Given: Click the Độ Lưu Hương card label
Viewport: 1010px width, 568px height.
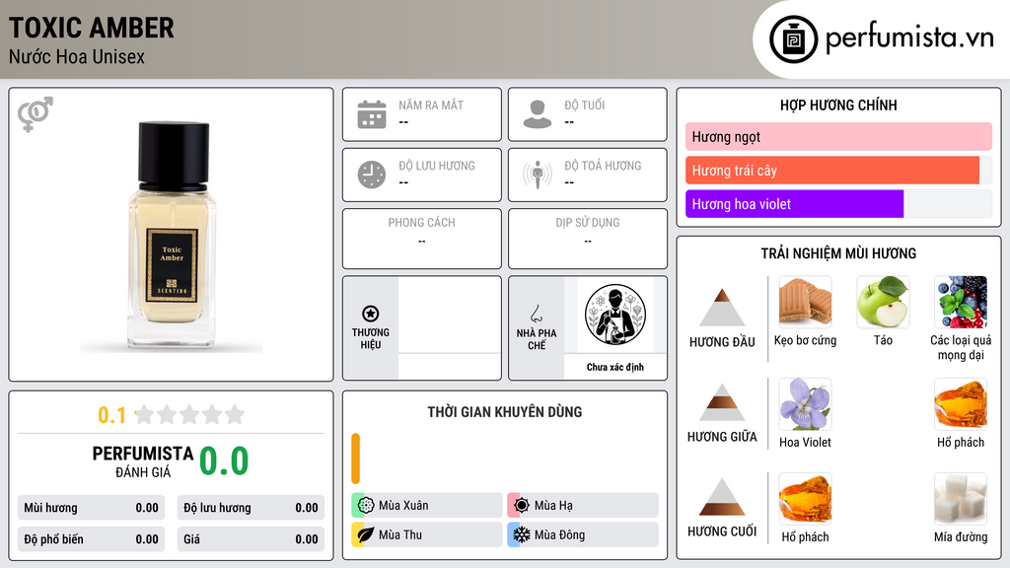Looking at the screenshot, I should tap(437, 166).
